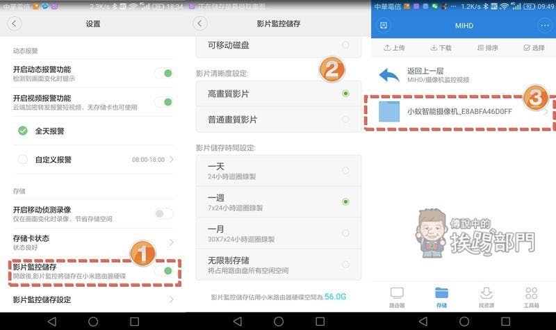Tap the blue 返回上一层 arrow
Viewport: 556px width, 330px height.
click(x=389, y=75)
